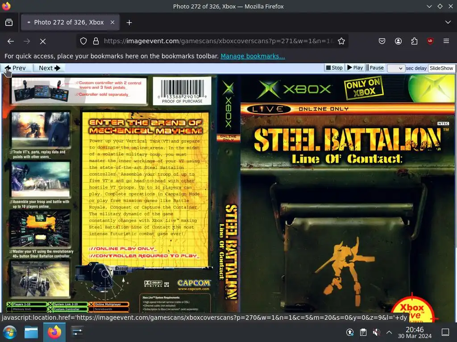The width and height of the screenshot is (457, 342).
Task: Open the file manager in taskbar
Action: coord(31,332)
